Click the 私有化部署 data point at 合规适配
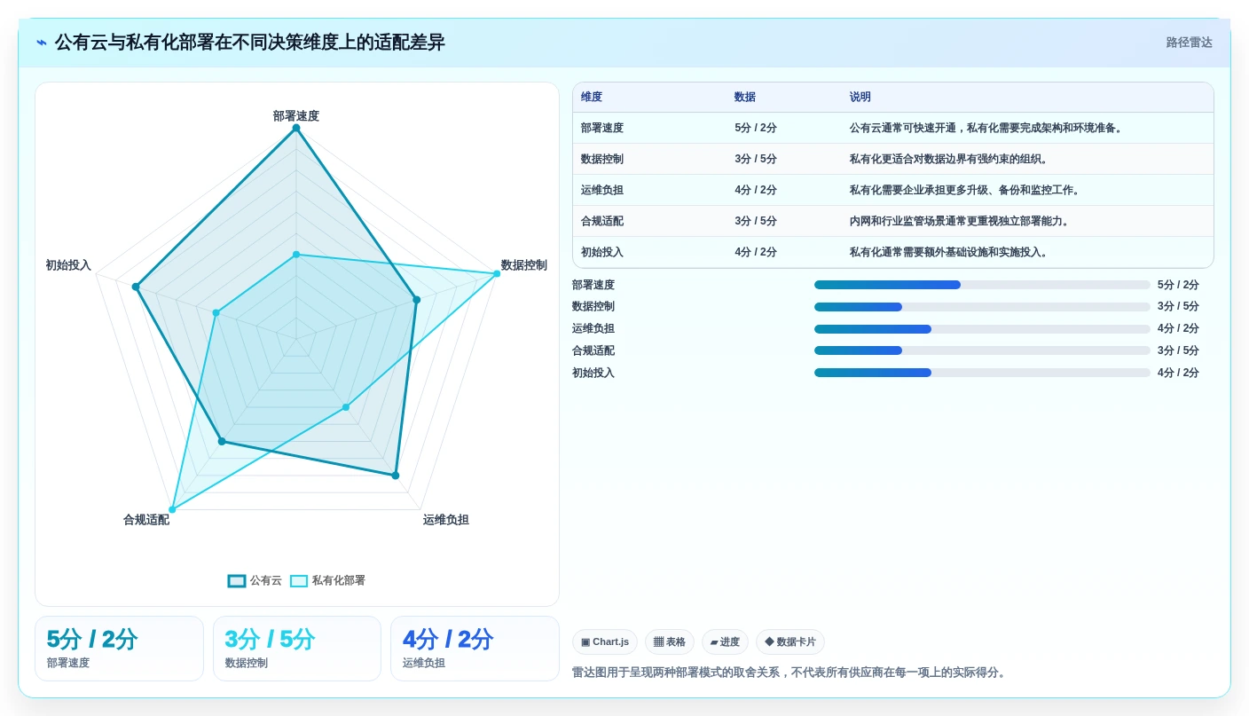1249x716 pixels. (x=172, y=510)
